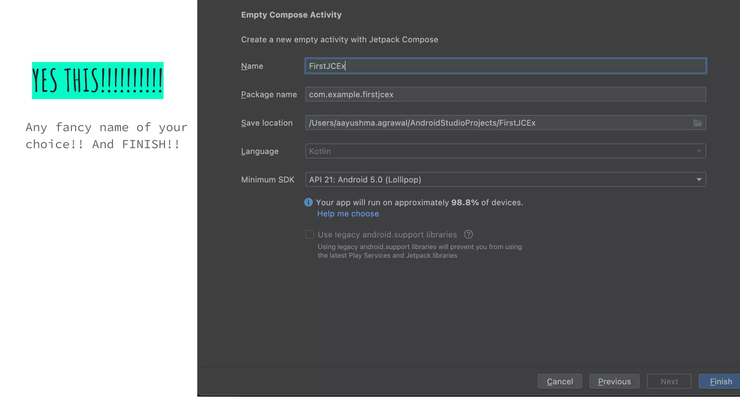The height and width of the screenshot is (416, 740).
Task: Open the Minimum SDK dropdown arrow
Action: (699, 180)
